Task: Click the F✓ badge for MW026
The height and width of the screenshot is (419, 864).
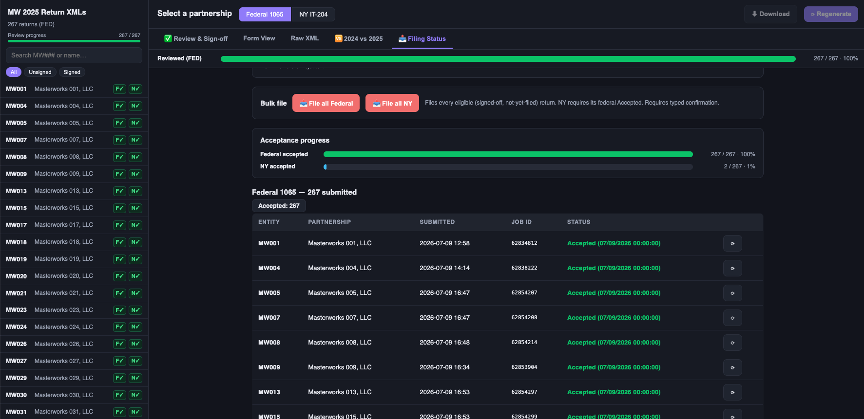Action: coord(119,344)
